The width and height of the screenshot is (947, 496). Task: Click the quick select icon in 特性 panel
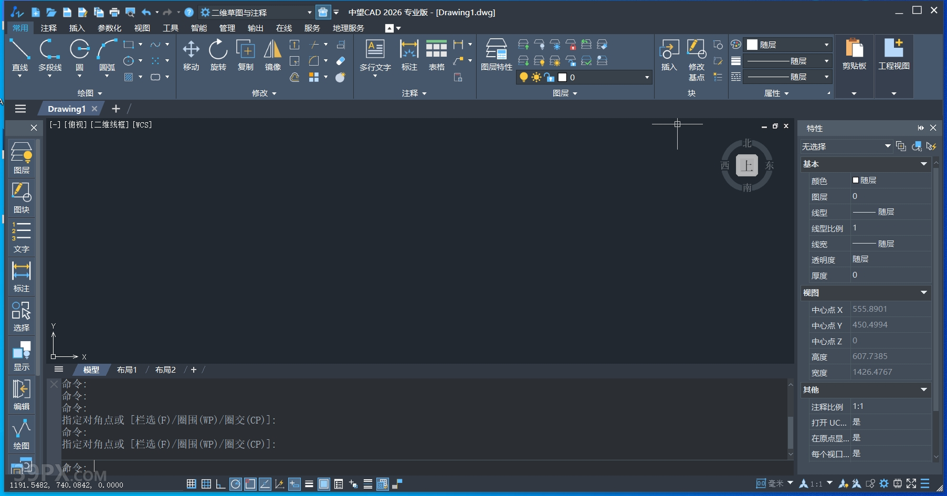click(931, 146)
